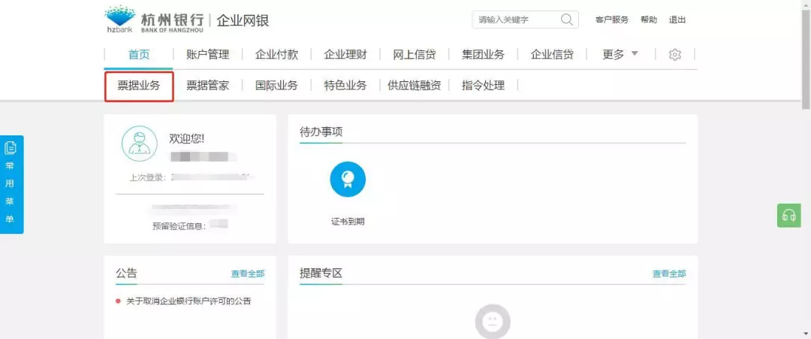This screenshot has height=339, width=811.
Task: Click the user avatar icon
Action: pyautogui.click(x=139, y=144)
